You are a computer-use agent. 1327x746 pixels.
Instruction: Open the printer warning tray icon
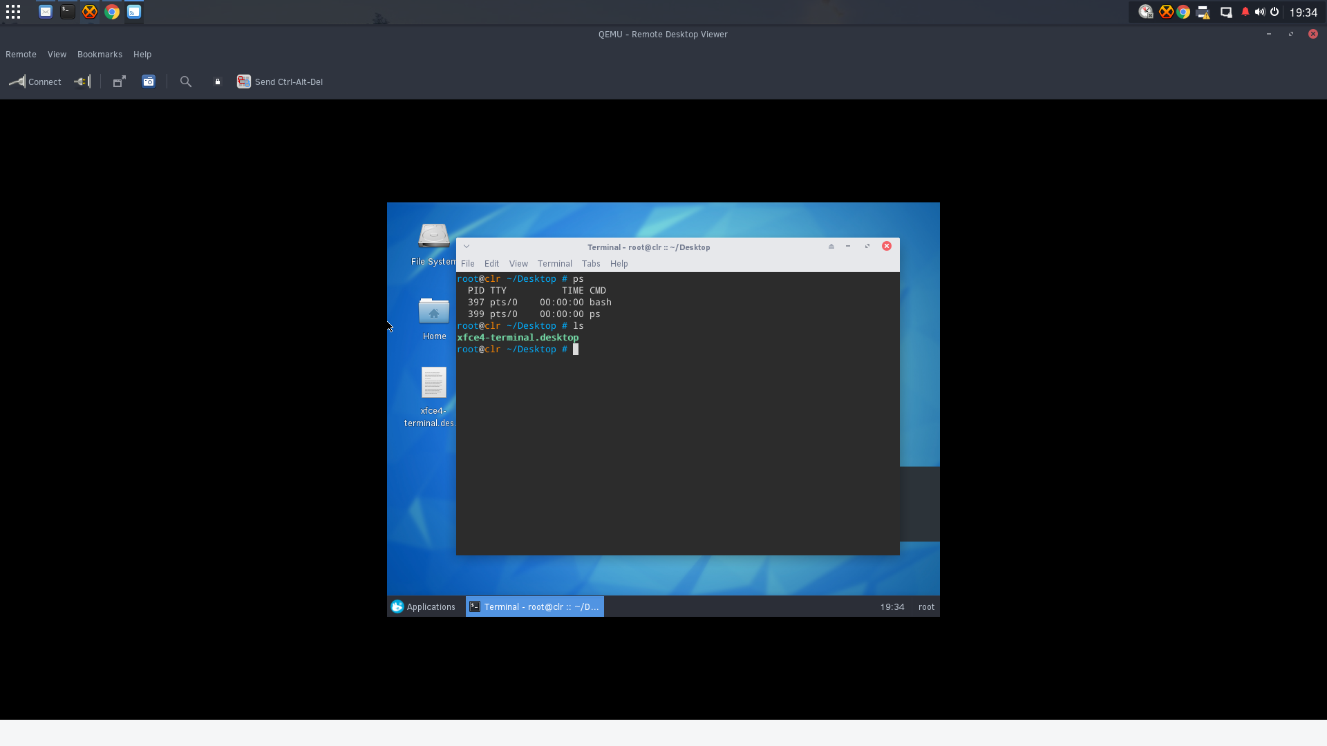point(1203,12)
